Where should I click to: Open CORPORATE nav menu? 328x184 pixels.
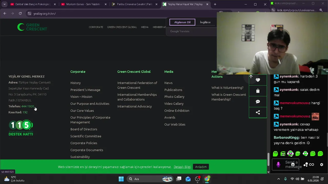point(96,27)
